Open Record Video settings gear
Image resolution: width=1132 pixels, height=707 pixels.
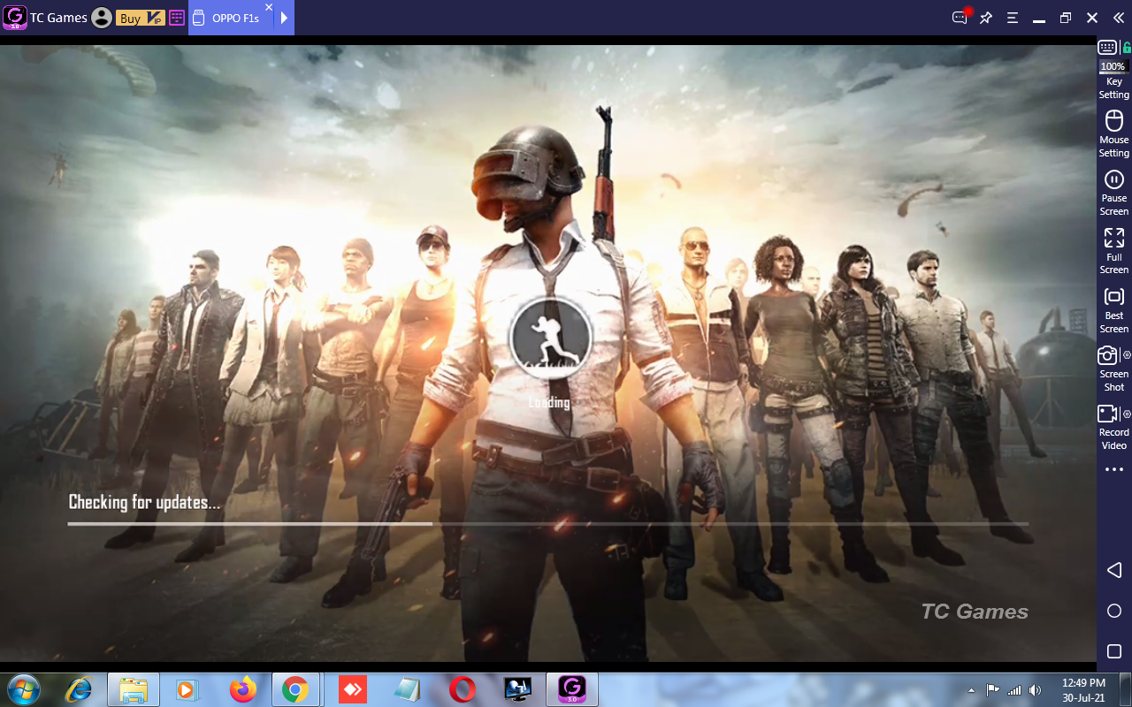pos(1127,414)
